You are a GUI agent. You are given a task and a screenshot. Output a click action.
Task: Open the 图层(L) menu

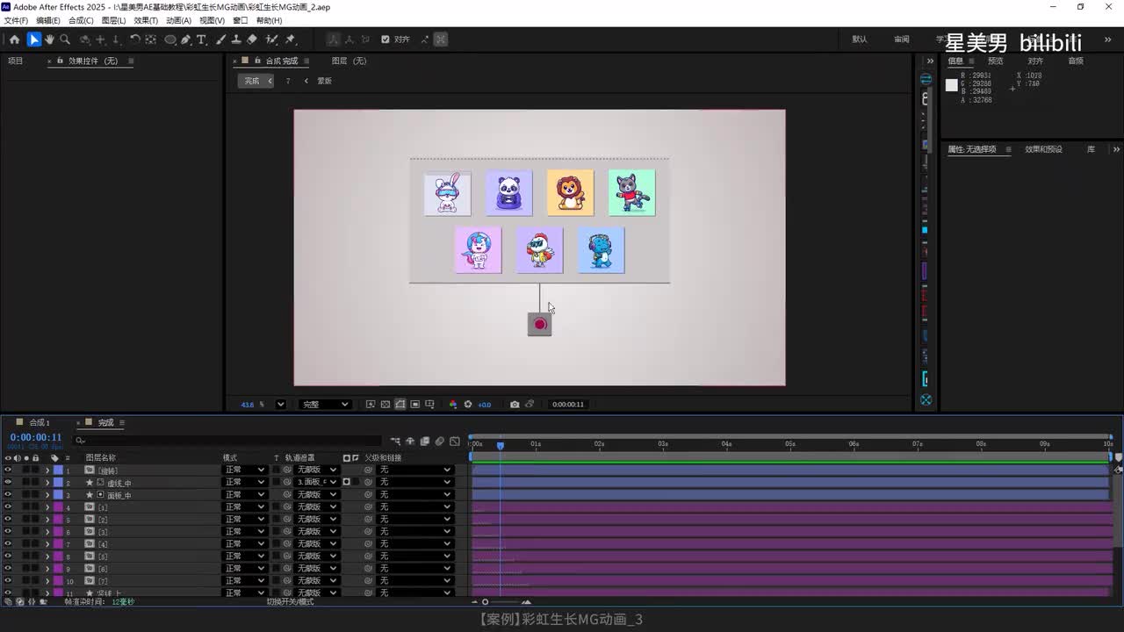114,21
